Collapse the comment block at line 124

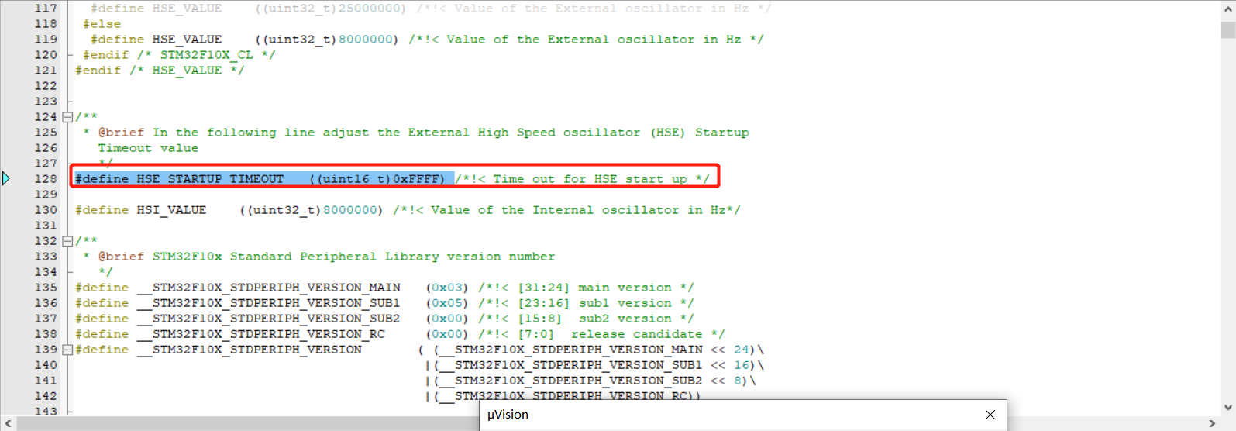67,117
